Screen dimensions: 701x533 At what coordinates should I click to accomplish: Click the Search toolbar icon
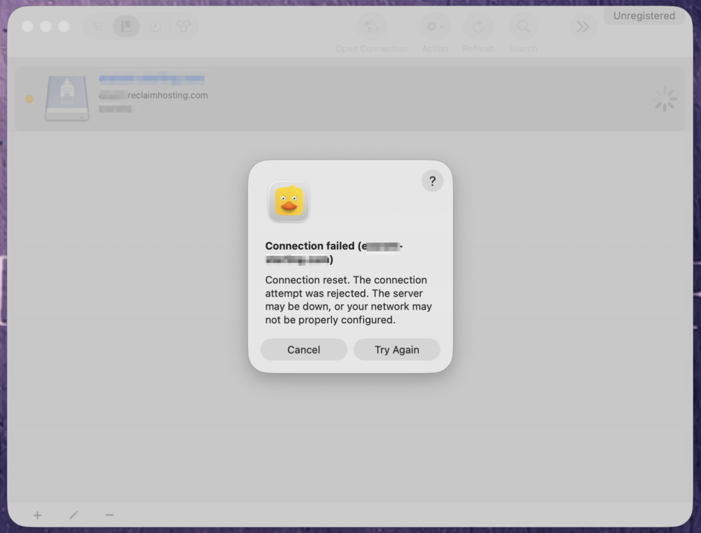(x=523, y=27)
